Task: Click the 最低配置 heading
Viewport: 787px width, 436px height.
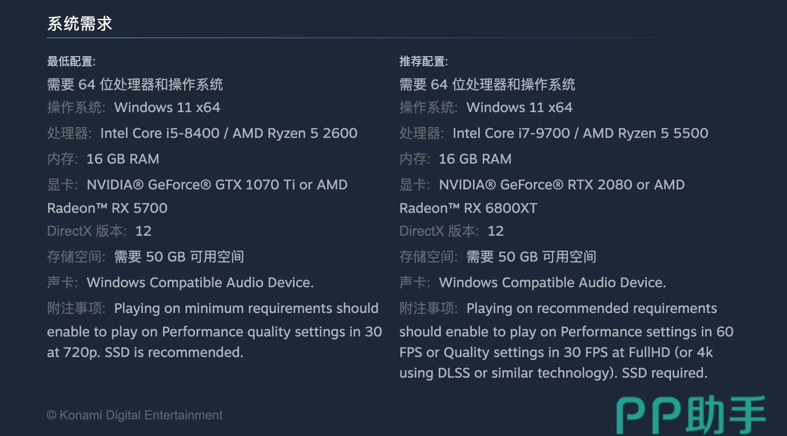Action: 71,61
